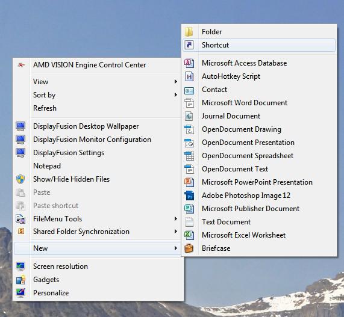Viewport: 344px width, 317px height.
Task: Click the Gadgets label
Action: click(x=46, y=280)
